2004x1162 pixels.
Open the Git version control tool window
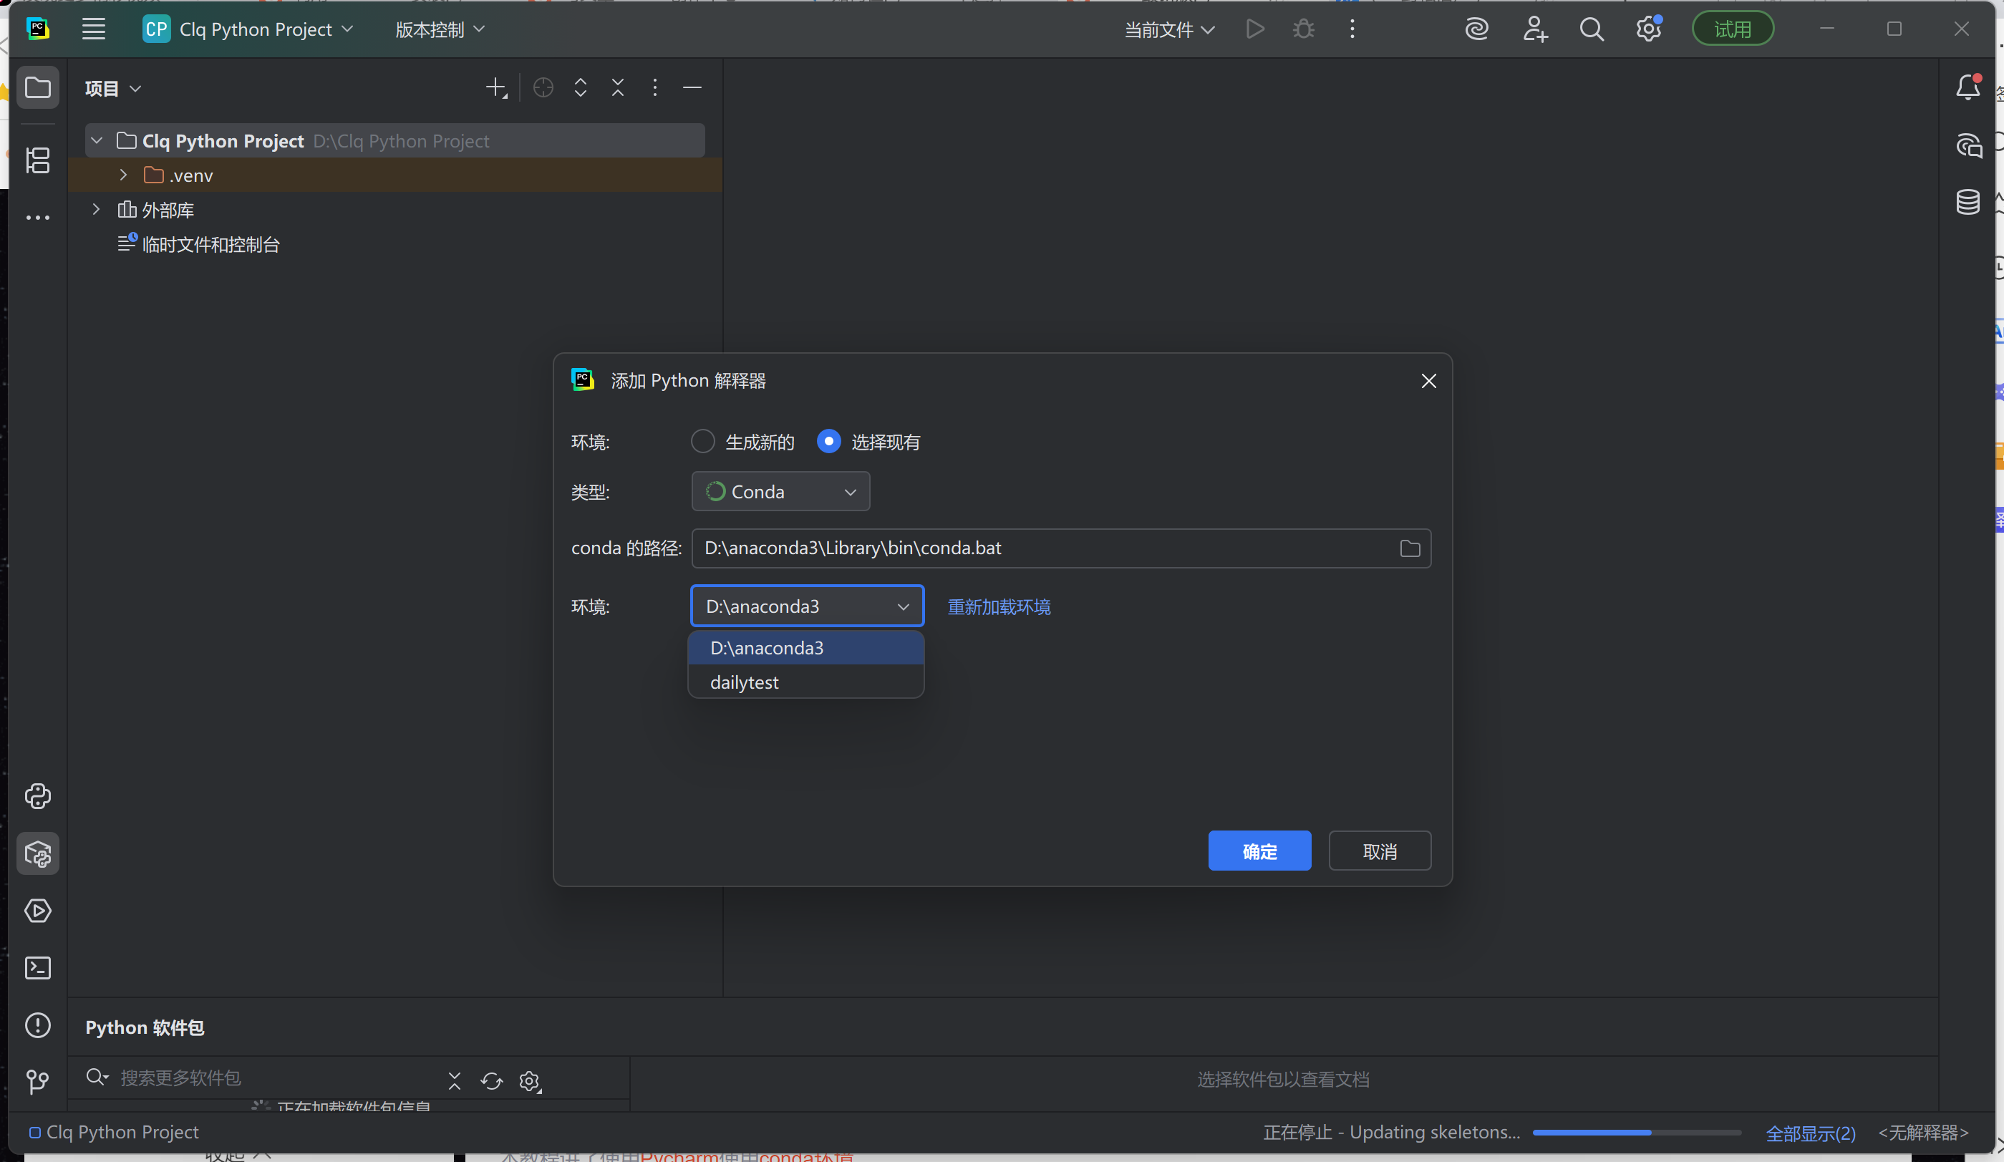(37, 1081)
